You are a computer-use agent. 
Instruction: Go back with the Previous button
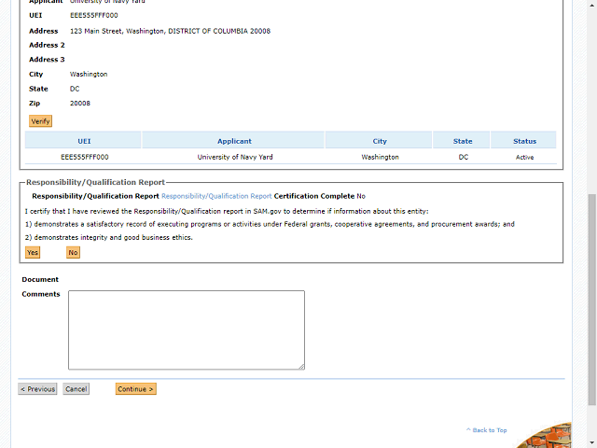pos(37,389)
